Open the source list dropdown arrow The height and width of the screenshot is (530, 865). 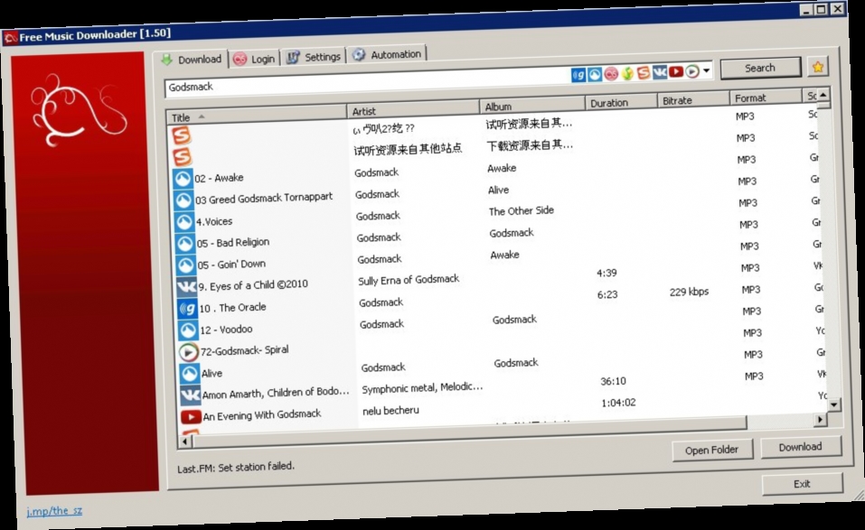tap(706, 70)
